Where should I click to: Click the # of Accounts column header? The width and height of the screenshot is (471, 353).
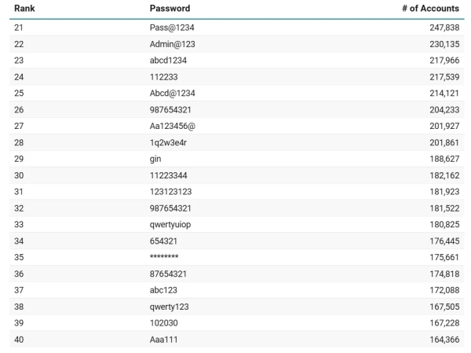click(x=429, y=9)
